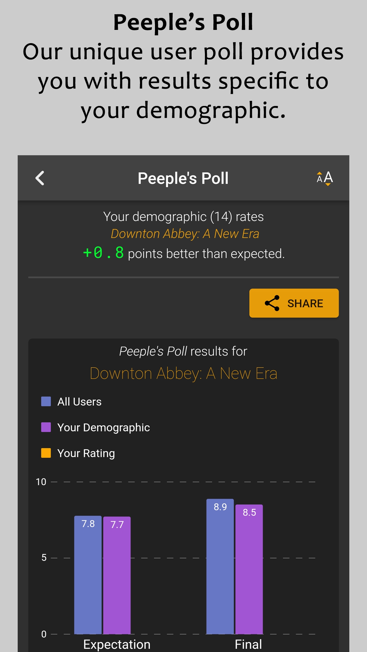Tap the green +0.8 points score

[104, 253]
